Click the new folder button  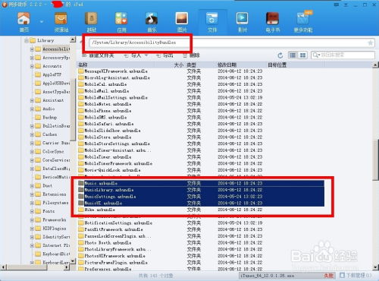pos(99,55)
